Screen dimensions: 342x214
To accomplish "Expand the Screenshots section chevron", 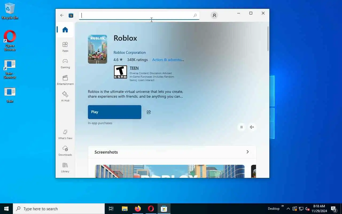I will 247,152.
